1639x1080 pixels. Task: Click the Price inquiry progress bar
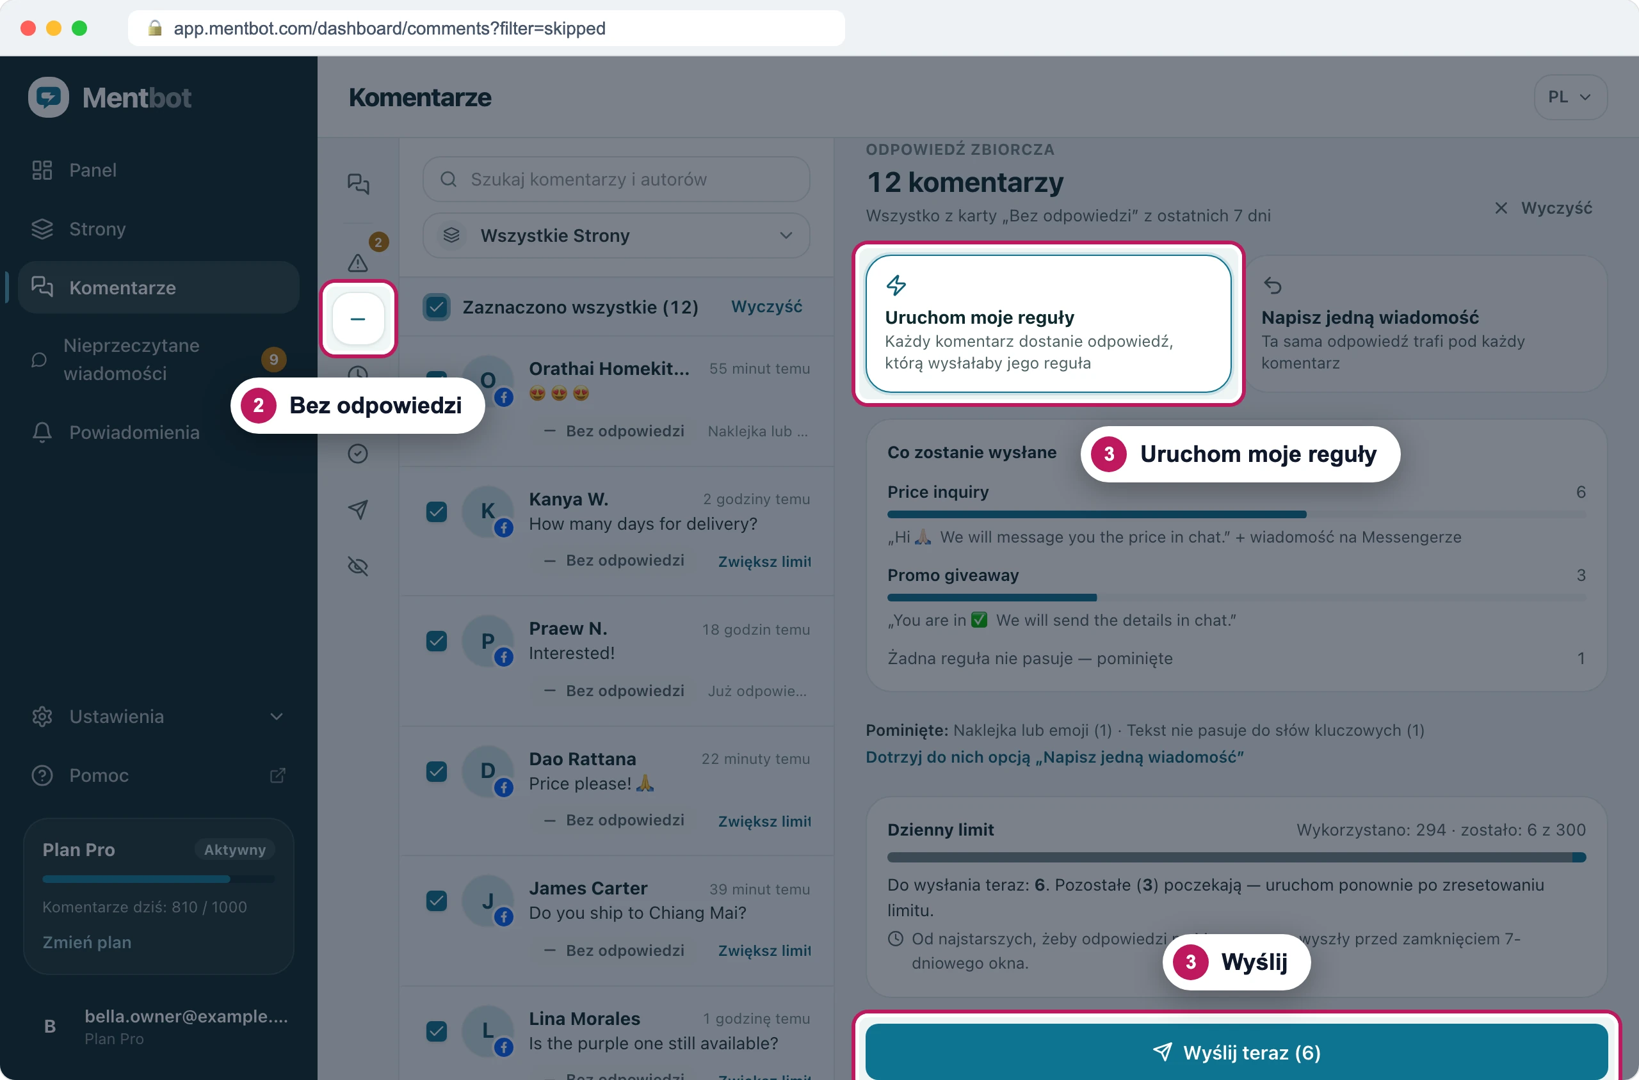(x=1236, y=514)
